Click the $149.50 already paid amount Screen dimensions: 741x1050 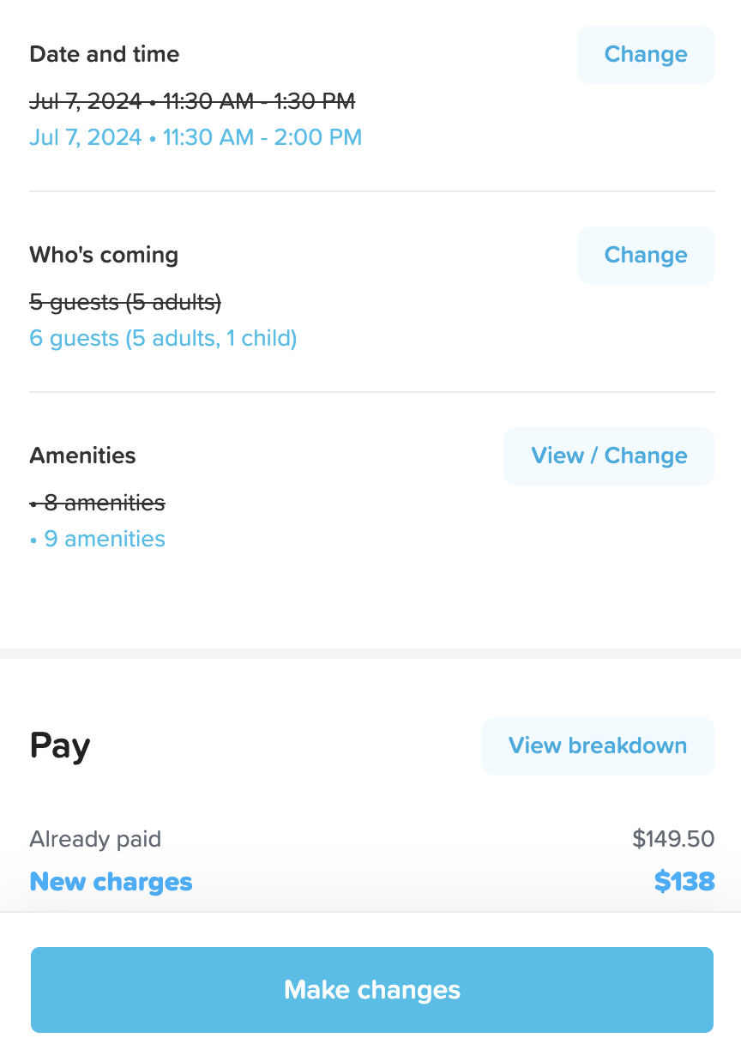[673, 839]
